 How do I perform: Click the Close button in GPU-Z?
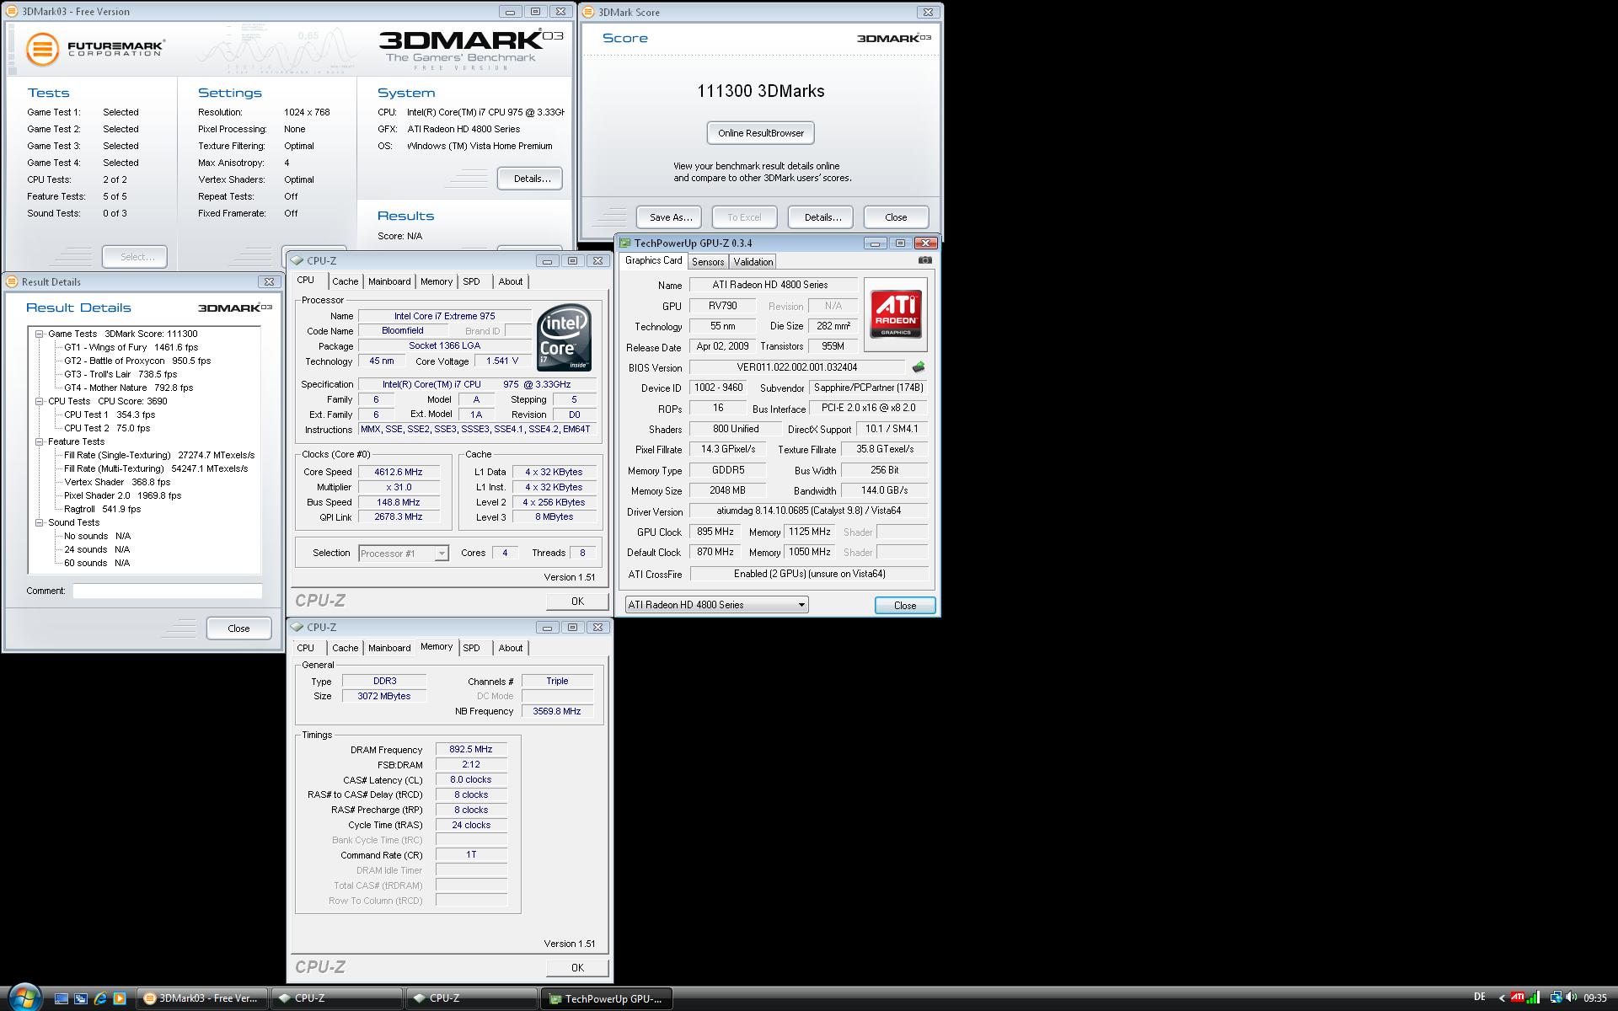[905, 606]
